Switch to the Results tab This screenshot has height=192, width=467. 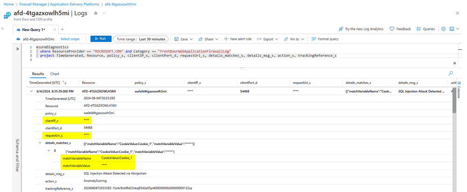click(38, 74)
